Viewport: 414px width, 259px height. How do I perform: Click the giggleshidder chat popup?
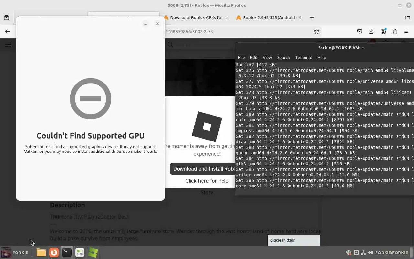pos(294,240)
